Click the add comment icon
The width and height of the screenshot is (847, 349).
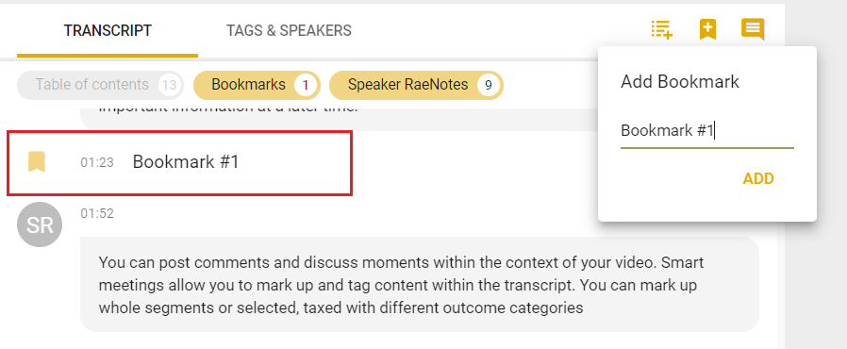click(x=753, y=29)
